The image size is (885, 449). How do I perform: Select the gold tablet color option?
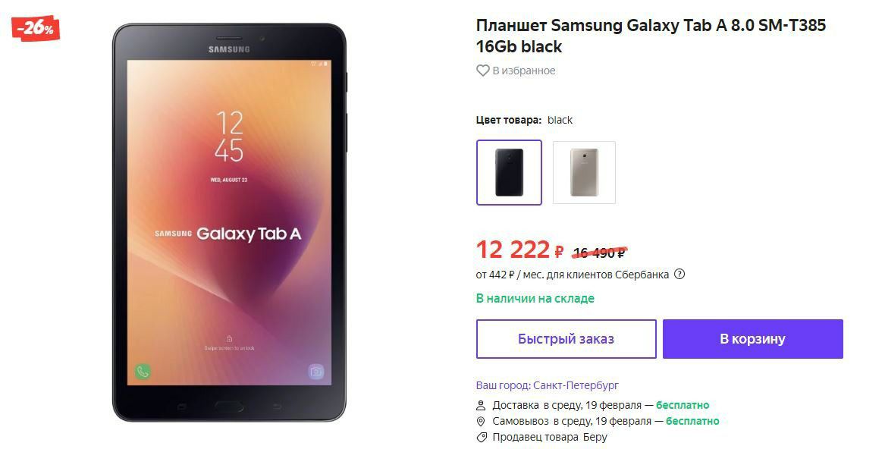[584, 172]
